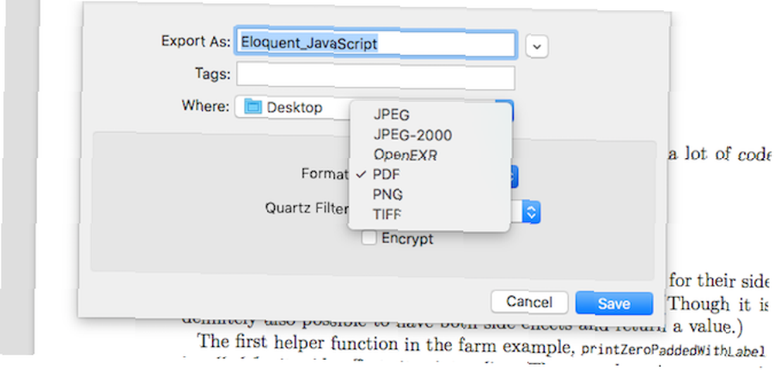Click the Format popup arrows
Screen dimensions: 774x370
pyautogui.click(x=513, y=176)
